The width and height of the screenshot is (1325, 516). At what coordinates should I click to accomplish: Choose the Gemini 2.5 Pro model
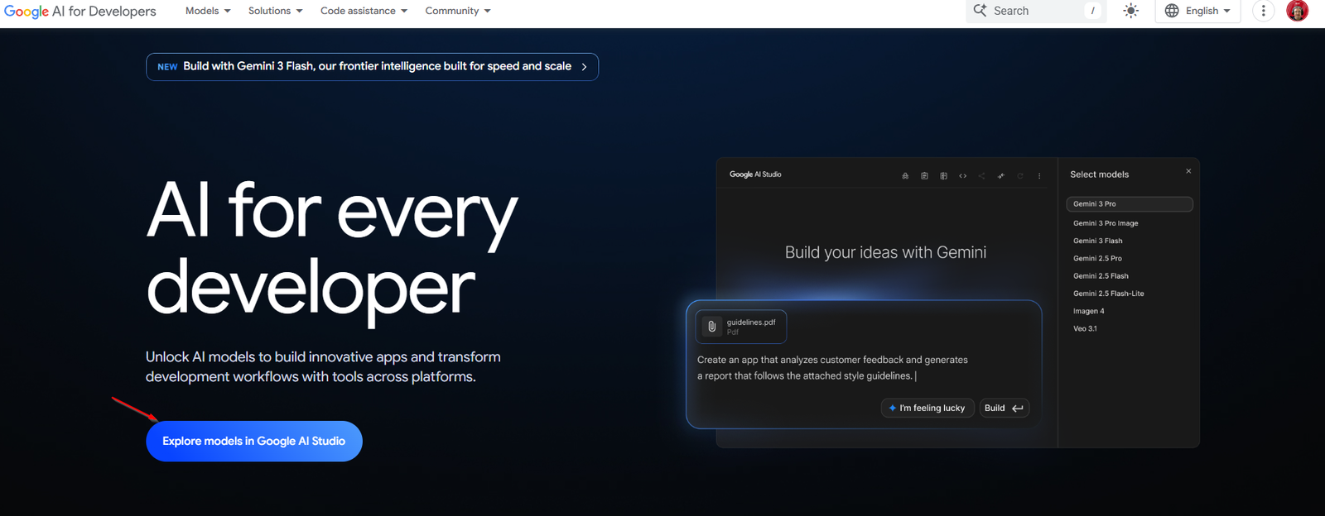[1097, 258]
